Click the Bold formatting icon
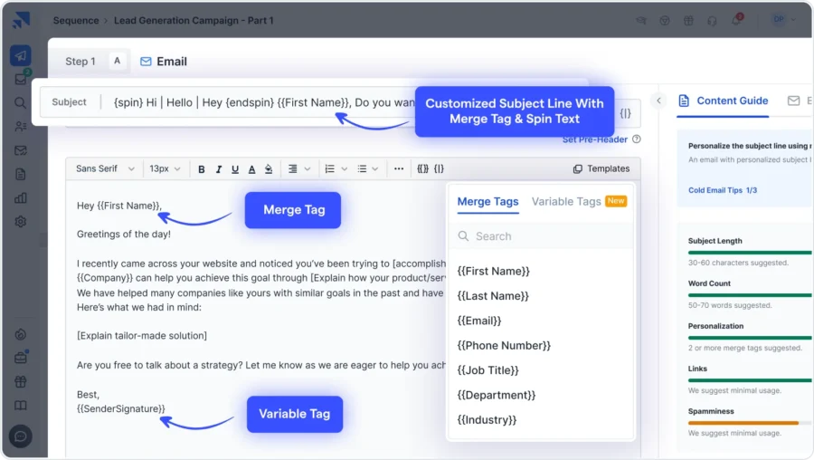 click(202, 169)
